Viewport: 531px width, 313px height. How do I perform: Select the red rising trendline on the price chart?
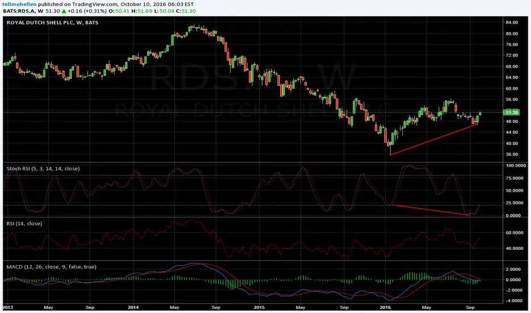[x=434, y=140]
